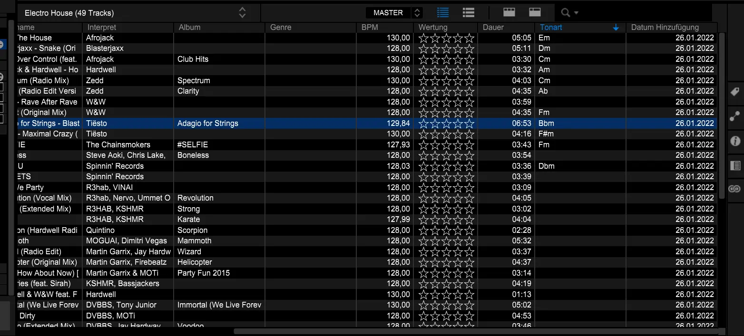
Task: Switch to the blue detailed list view
Action: click(x=442, y=13)
